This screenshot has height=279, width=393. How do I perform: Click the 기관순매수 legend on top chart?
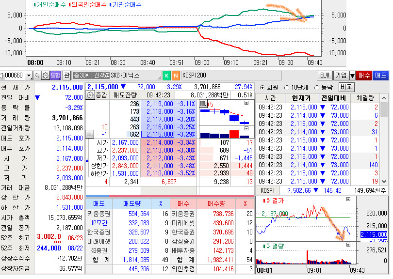(x=125, y=4)
